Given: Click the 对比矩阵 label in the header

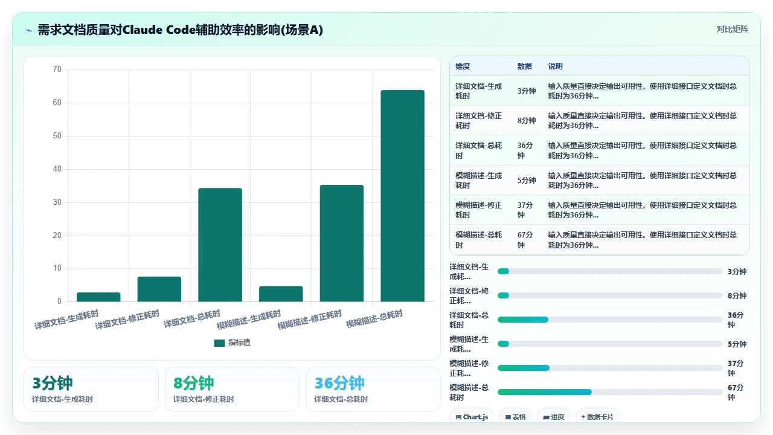Looking at the screenshot, I should (x=733, y=30).
